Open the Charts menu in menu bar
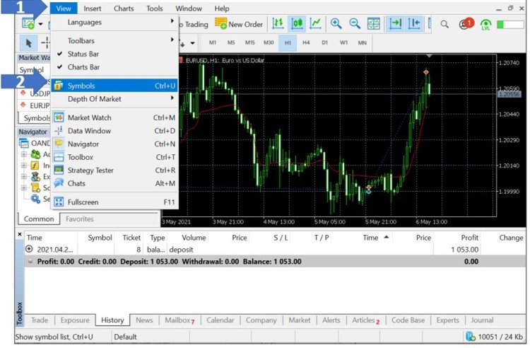Viewport: 530px width, 348px height. [124, 8]
